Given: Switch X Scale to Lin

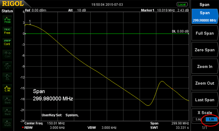Looking at the screenshot, I should coord(211,119).
